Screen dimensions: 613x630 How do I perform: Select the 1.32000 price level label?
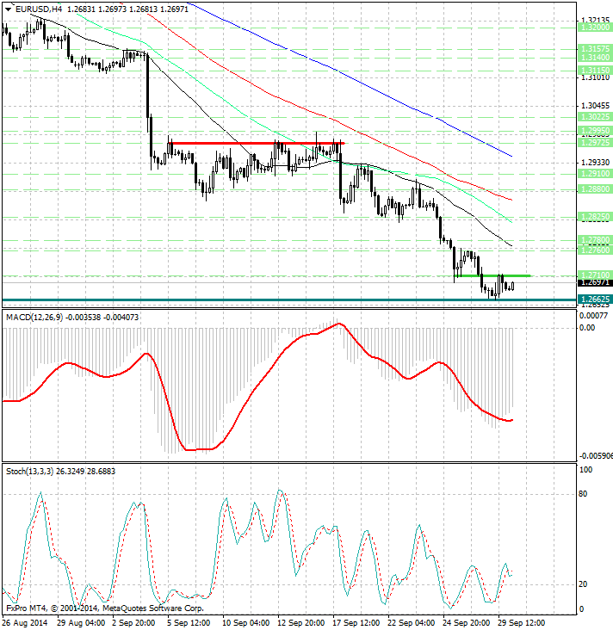595,28
